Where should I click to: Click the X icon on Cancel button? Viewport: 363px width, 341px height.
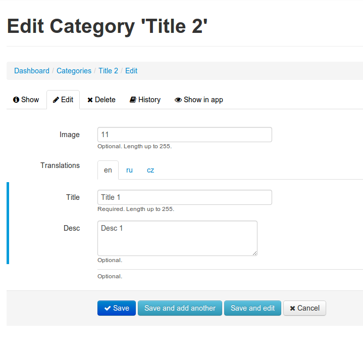[292, 308]
